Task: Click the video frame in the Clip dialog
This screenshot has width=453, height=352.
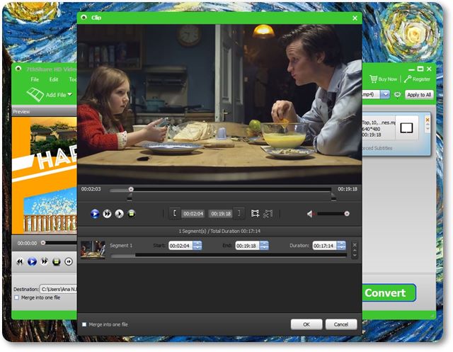Action: click(x=219, y=104)
